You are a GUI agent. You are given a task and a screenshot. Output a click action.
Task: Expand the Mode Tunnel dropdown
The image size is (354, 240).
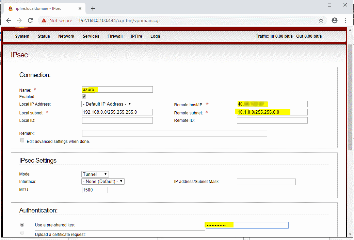point(95,174)
